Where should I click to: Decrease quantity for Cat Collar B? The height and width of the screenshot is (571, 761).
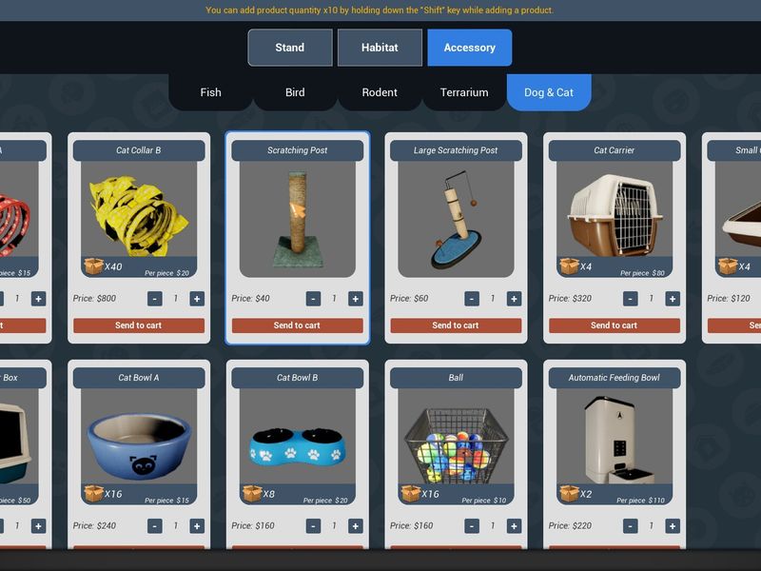pyautogui.click(x=155, y=299)
